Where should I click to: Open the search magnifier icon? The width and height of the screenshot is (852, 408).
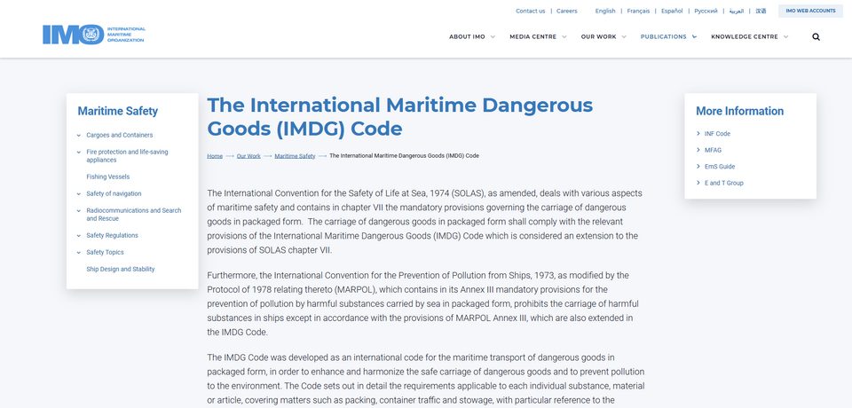(816, 37)
